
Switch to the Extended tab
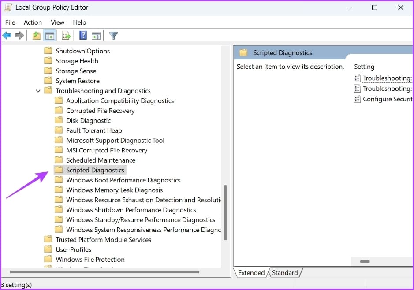(x=251, y=272)
